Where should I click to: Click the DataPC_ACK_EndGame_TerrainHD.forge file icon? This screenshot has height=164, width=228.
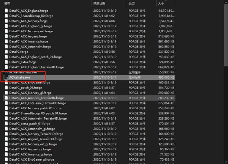tap(6, 103)
